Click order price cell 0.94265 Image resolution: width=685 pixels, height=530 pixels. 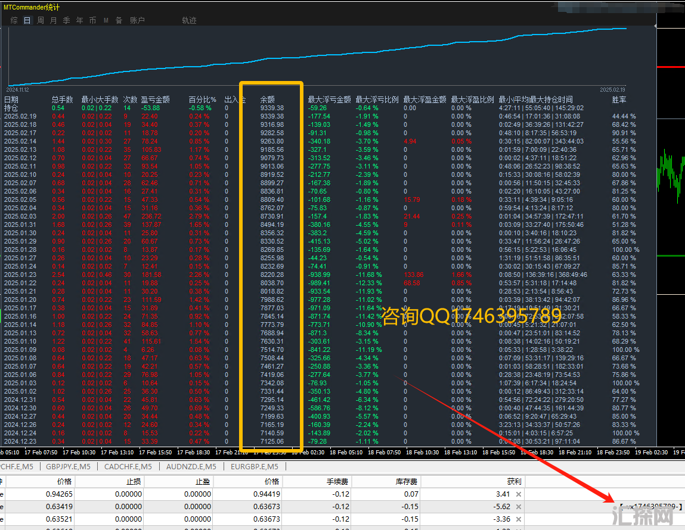pos(59,494)
